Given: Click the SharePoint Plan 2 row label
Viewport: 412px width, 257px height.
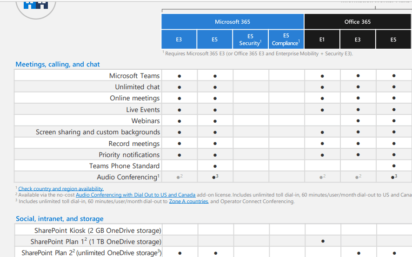Looking at the screenshot, I should [92, 253].
